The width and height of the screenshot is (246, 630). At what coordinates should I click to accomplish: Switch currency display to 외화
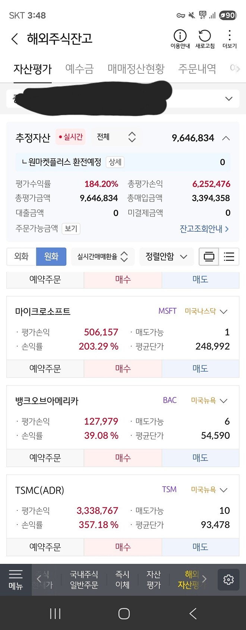[x=20, y=257]
